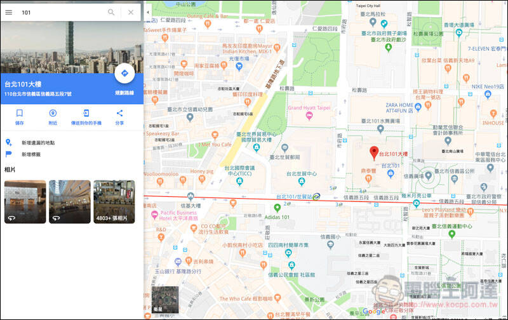508x320 pixels.
Task: Click the nearby places icon
Action: click(53, 113)
